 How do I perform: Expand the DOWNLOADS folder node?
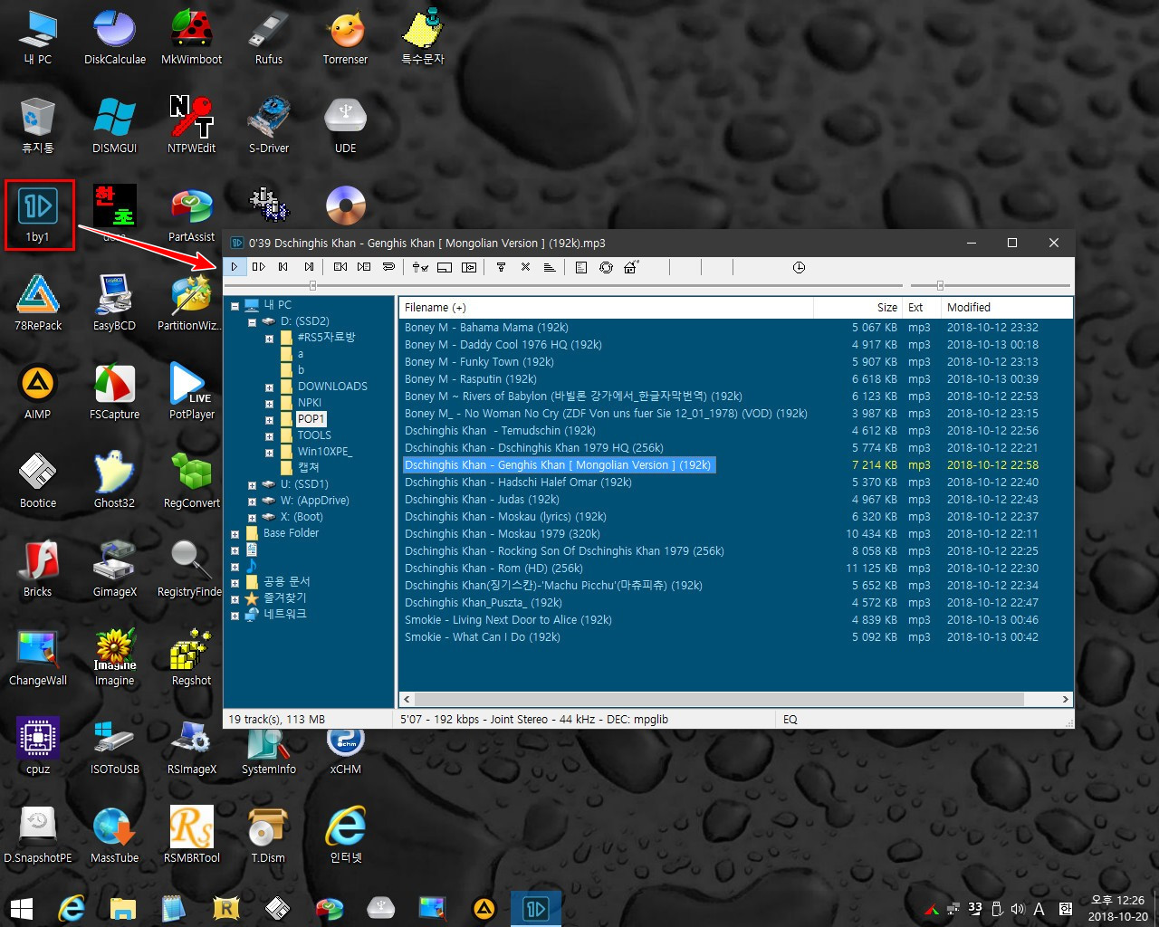point(269,387)
